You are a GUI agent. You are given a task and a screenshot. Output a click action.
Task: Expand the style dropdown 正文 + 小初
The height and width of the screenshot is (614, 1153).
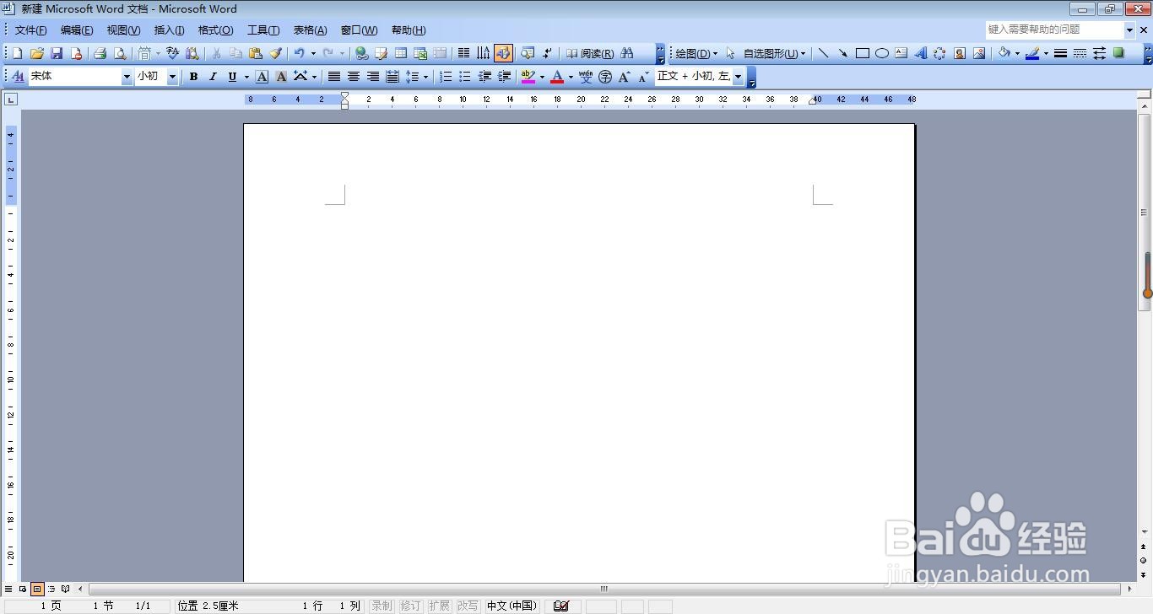pyautogui.click(x=738, y=77)
